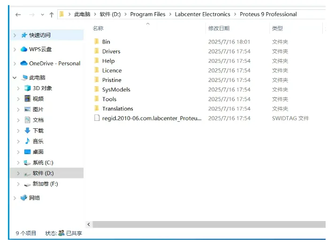Select the Tools folder icon
335x244 pixels.
(97, 98)
